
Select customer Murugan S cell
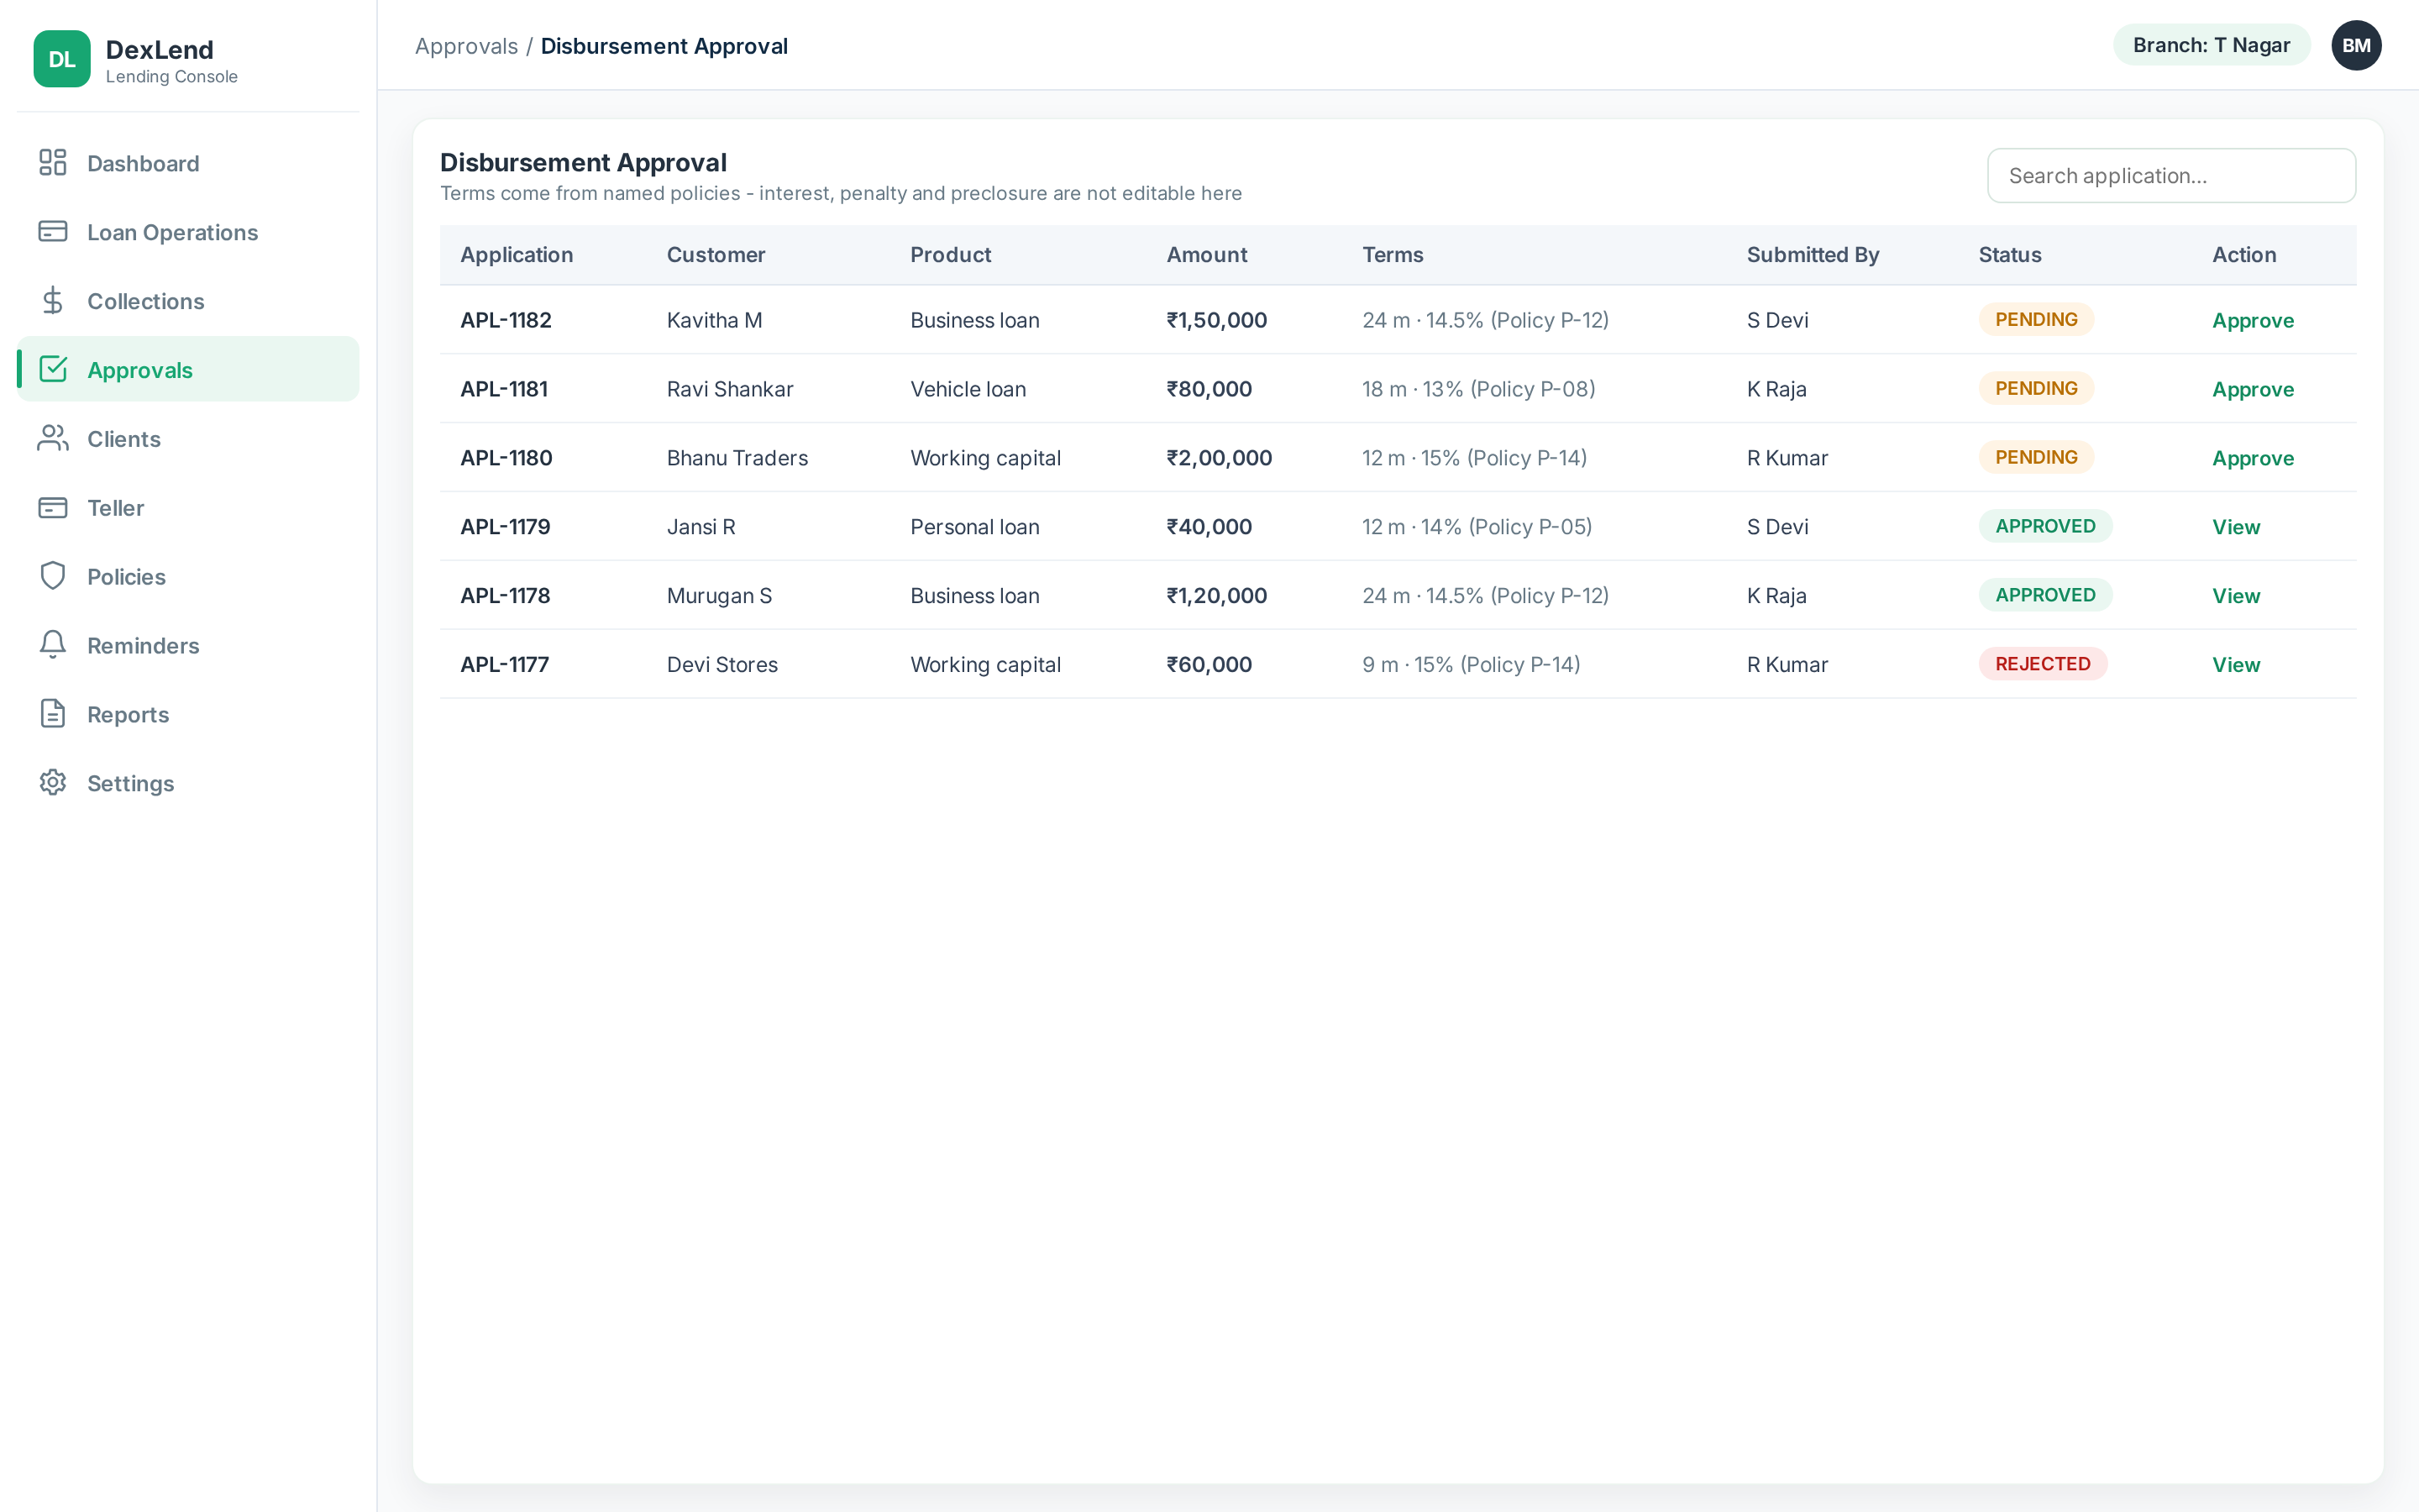719,597
